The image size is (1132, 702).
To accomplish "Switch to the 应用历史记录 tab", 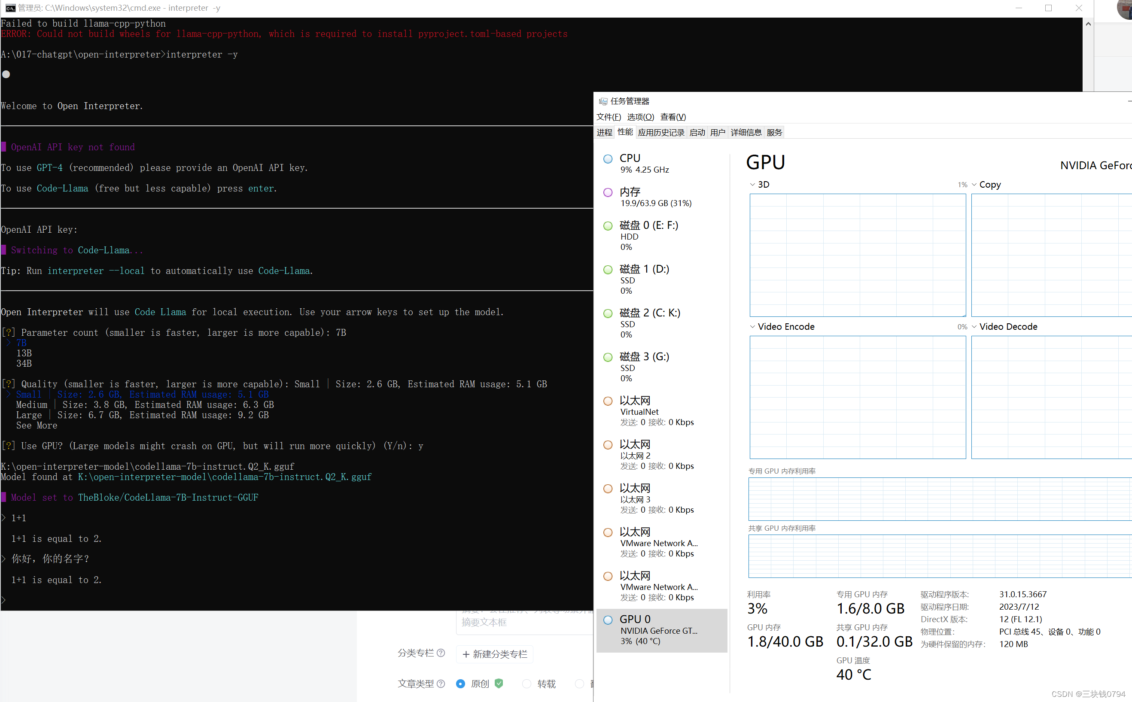I will (661, 132).
